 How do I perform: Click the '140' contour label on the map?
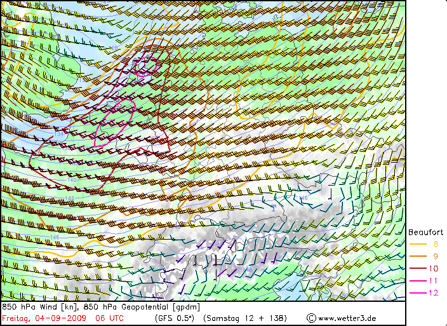[x=72, y=180]
